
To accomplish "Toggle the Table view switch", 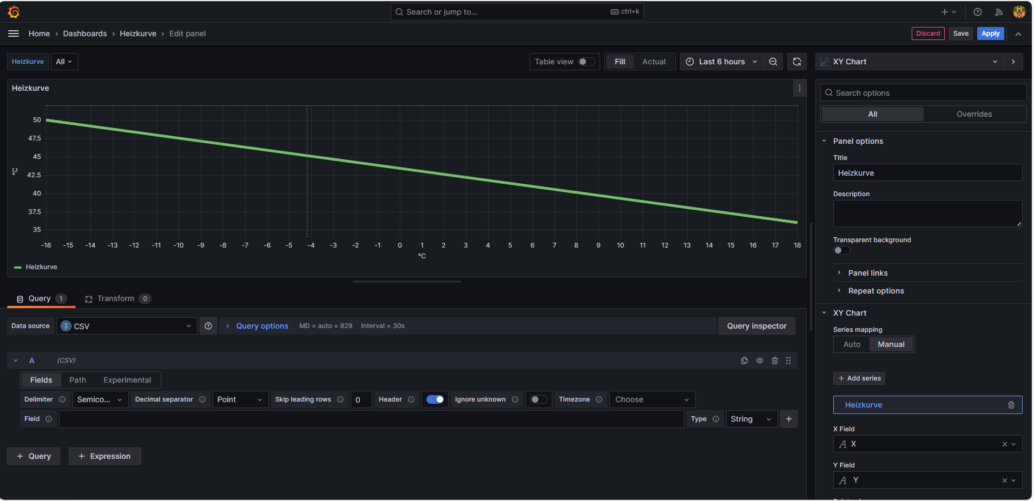I will tap(586, 62).
